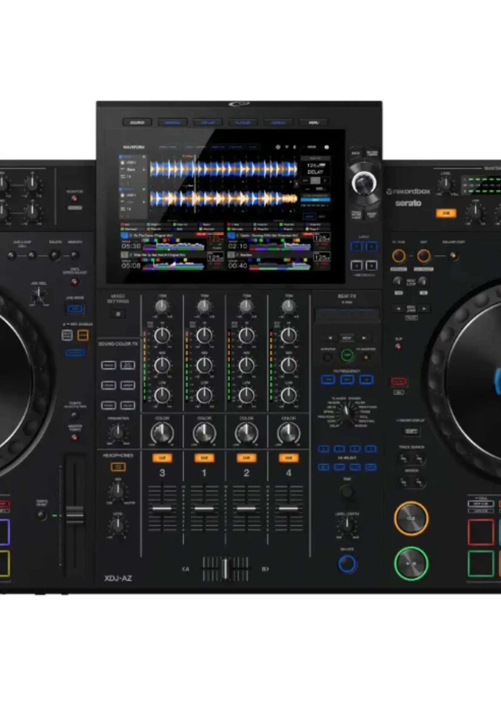This screenshot has height=701, width=501.
Task: Select the middle FX FREQUENCY button
Action: tap(347, 380)
